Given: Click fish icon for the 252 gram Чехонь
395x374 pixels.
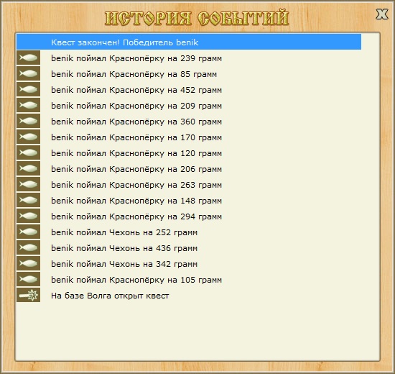Looking at the screenshot, I should [28, 232].
